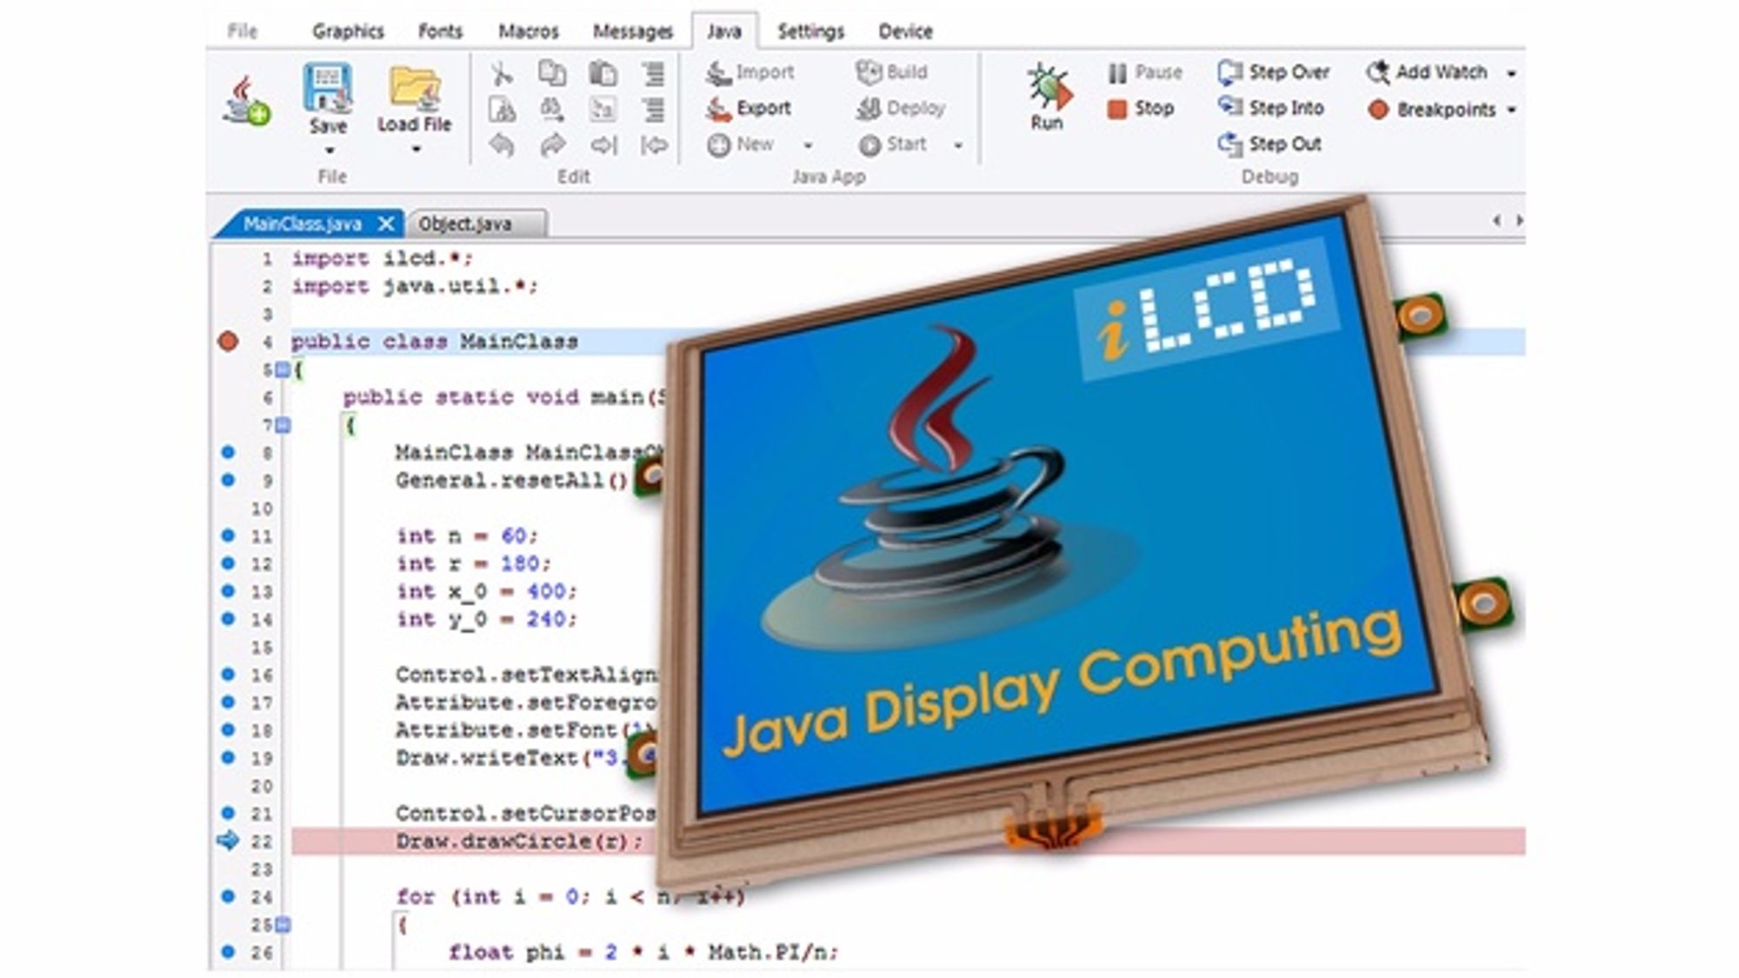Open the Settings ribbon tab
This screenshot has height=978, width=1739.
tap(810, 31)
